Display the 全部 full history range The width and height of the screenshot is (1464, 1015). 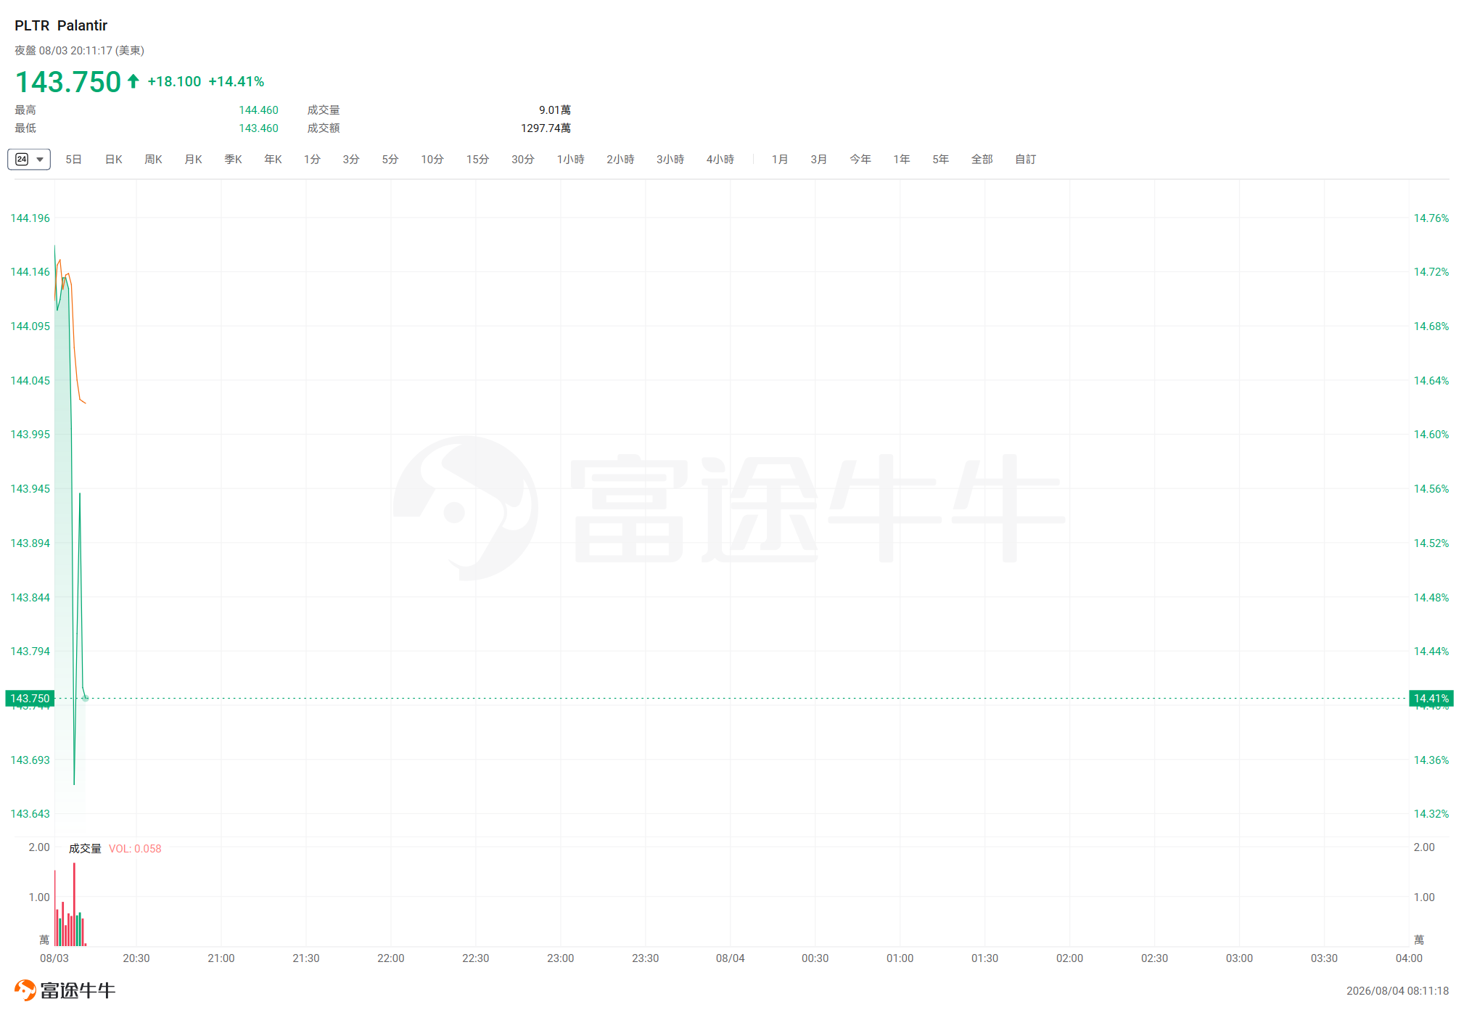pos(982,160)
